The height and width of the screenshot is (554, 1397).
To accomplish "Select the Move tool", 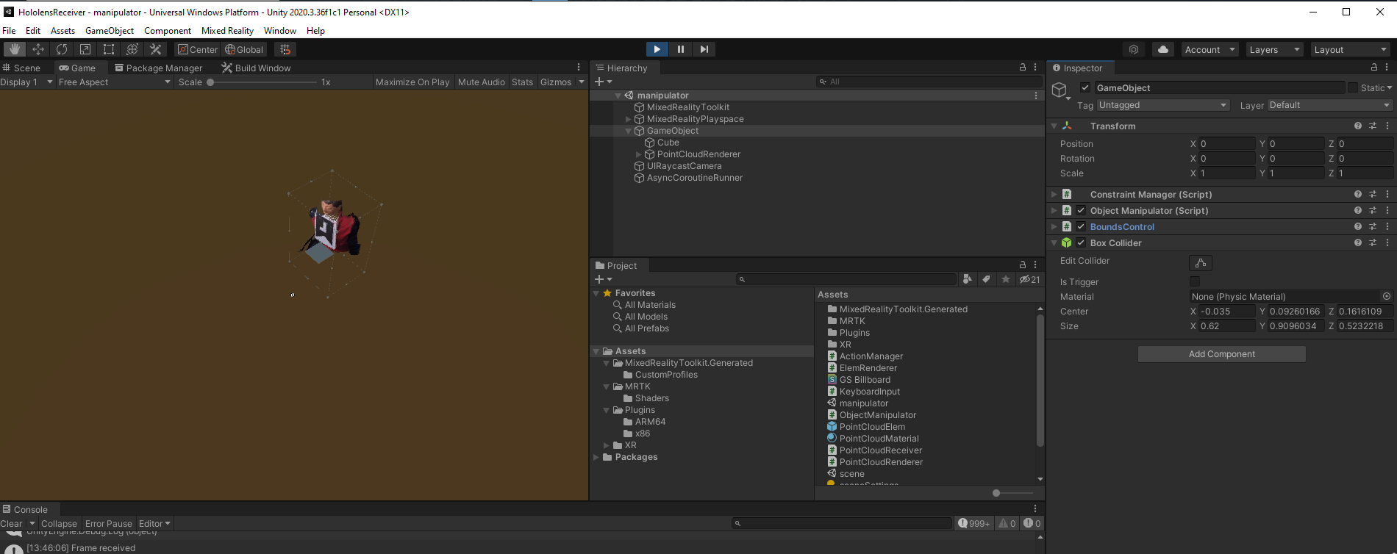I will pos(38,49).
